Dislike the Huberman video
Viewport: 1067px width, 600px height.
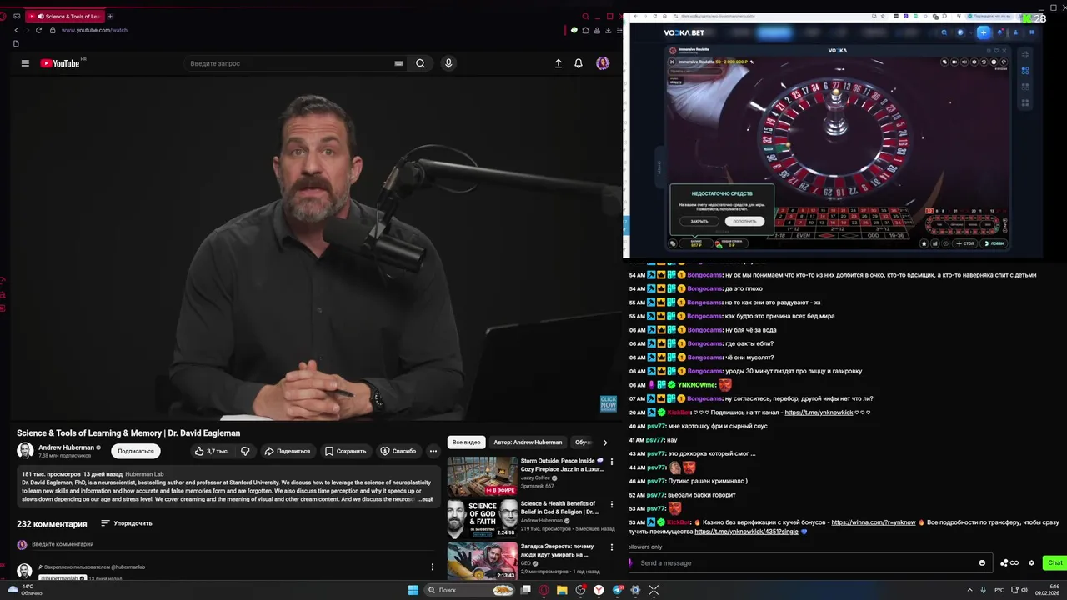[x=245, y=451]
